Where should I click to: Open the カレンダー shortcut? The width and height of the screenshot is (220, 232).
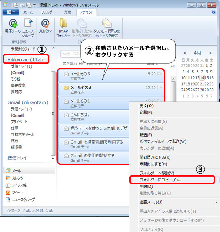[x=16, y=178]
